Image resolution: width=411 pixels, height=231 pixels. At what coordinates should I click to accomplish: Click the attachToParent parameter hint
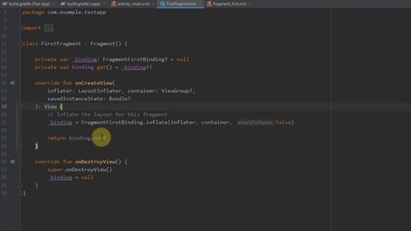click(x=255, y=123)
